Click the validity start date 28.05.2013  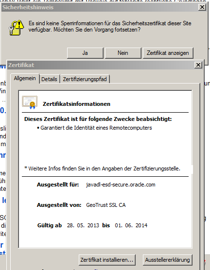83,225
